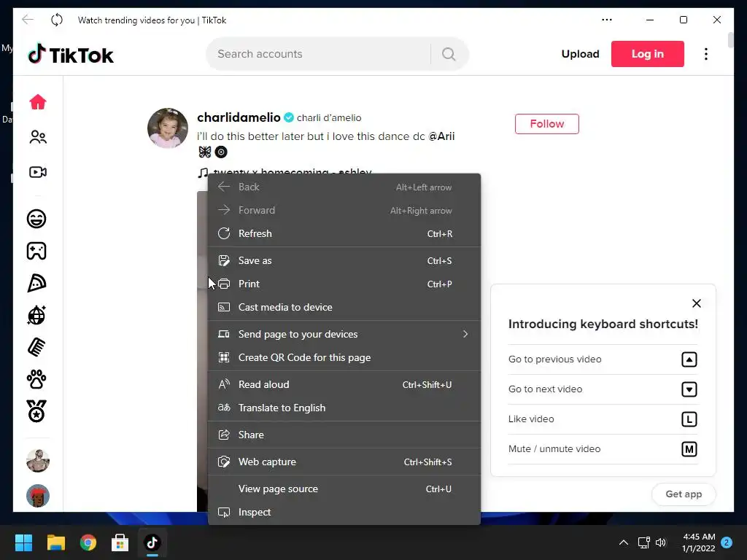The image size is (747, 560).
Task: Open the notification badge showing 2
Action: [x=727, y=542]
